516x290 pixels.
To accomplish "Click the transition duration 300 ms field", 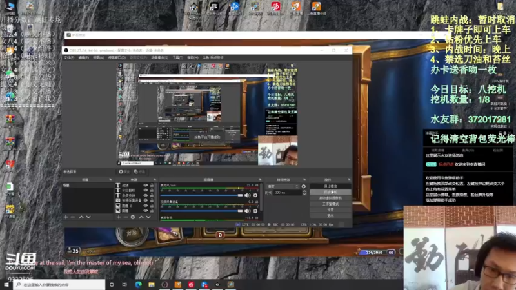I will tap(287, 193).
